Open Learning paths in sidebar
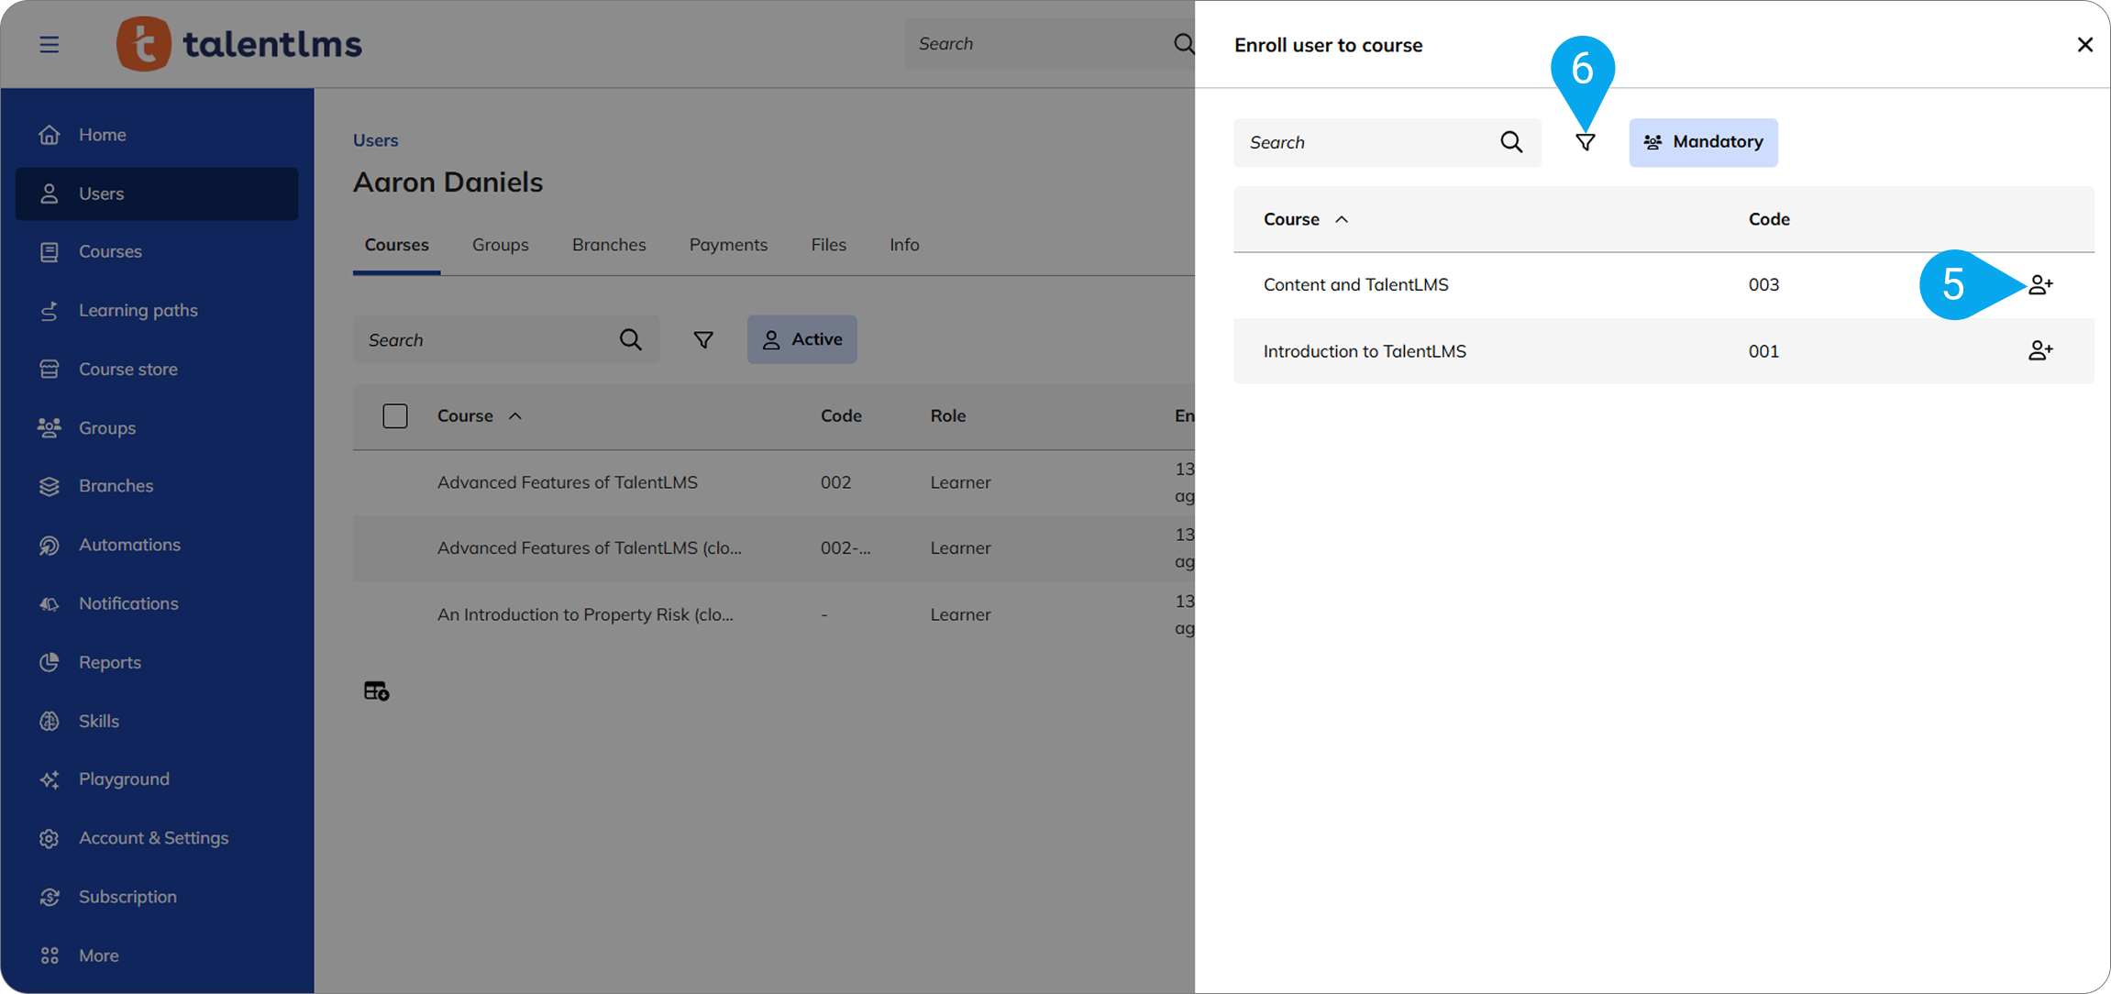This screenshot has width=2111, height=994. [x=157, y=310]
